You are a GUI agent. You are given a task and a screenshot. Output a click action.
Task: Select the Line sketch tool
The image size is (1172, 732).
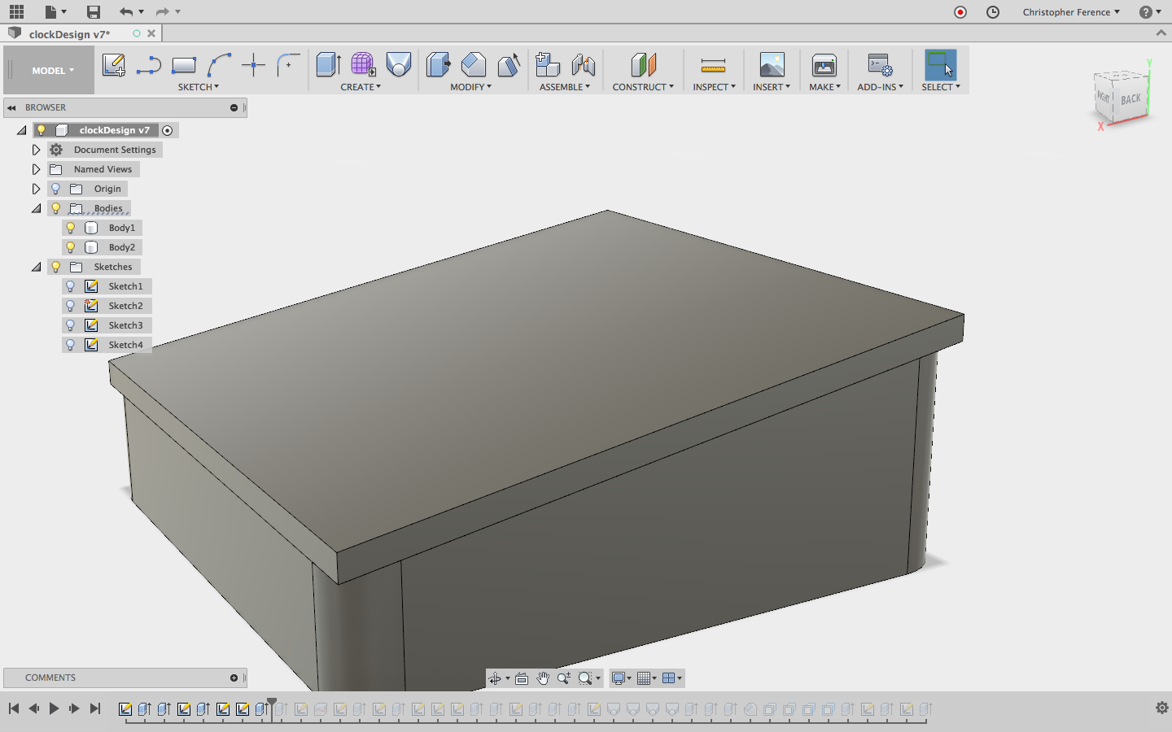click(x=148, y=65)
